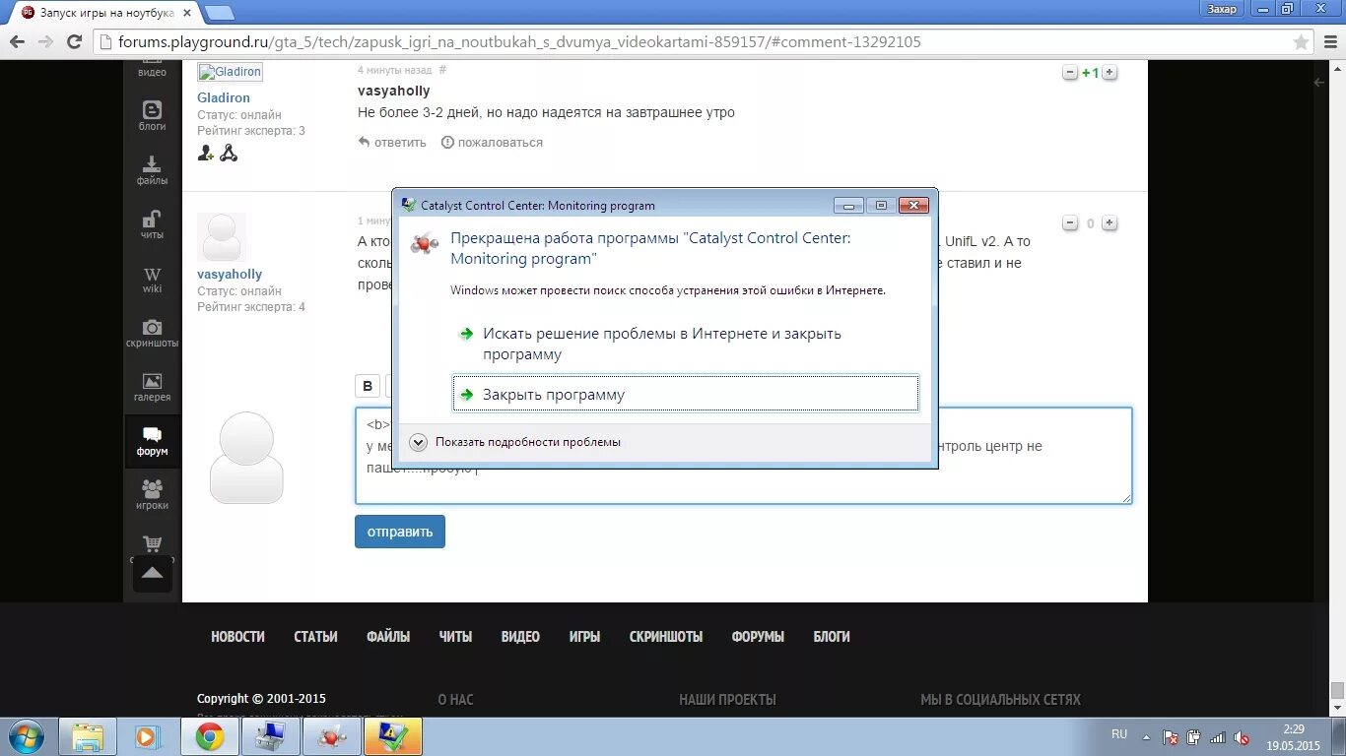Show hidden tray icons arrow
The height and width of the screenshot is (756, 1346).
(x=1146, y=736)
